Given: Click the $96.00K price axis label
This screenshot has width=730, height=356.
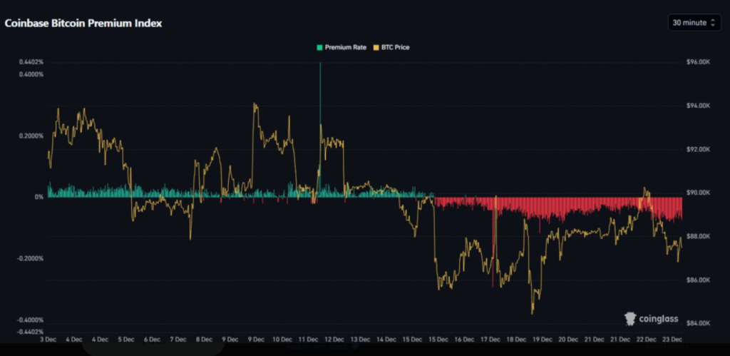Looking at the screenshot, I should pyautogui.click(x=697, y=62).
